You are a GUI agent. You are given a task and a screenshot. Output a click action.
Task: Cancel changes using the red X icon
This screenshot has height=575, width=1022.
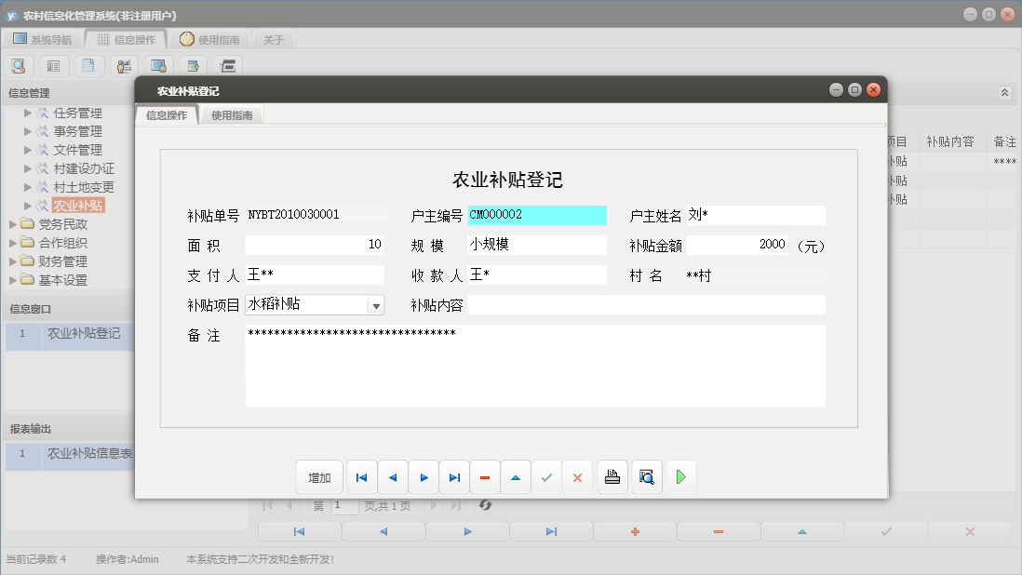pyautogui.click(x=578, y=476)
